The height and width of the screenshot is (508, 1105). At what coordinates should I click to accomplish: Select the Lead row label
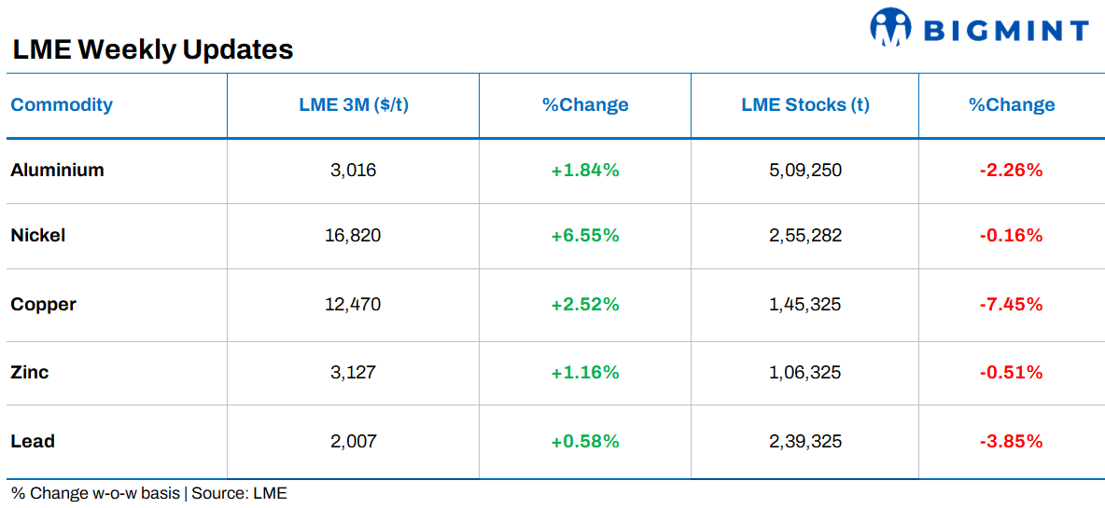(x=33, y=441)
